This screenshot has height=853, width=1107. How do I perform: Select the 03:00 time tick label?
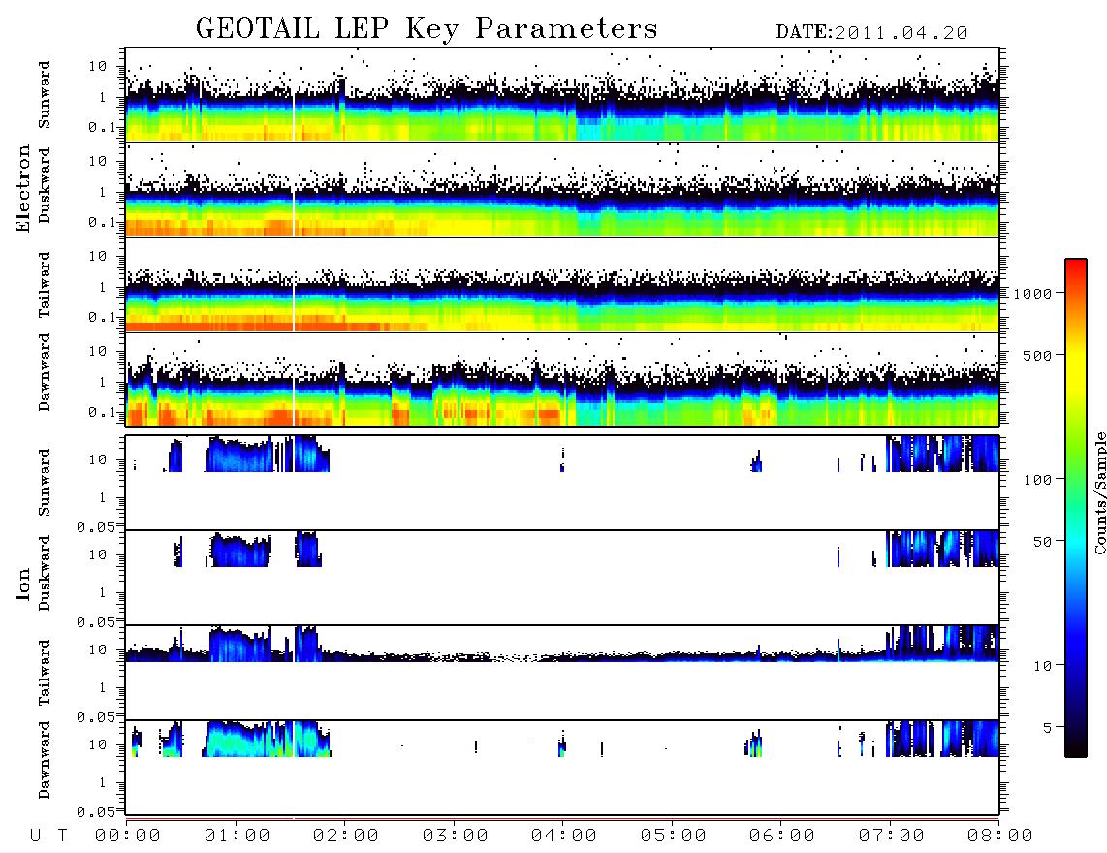[x=455, y=837]
